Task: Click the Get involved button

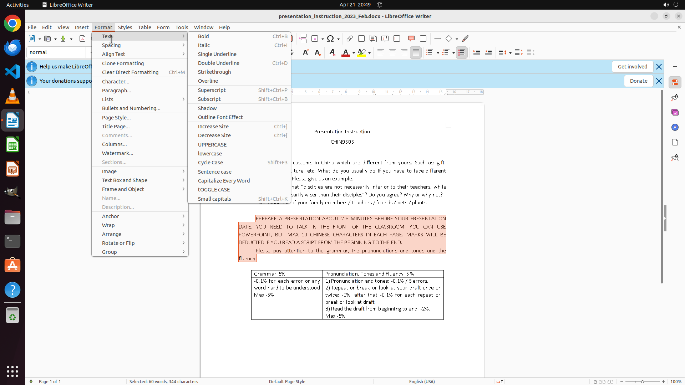Action: (x=632, y=67)
